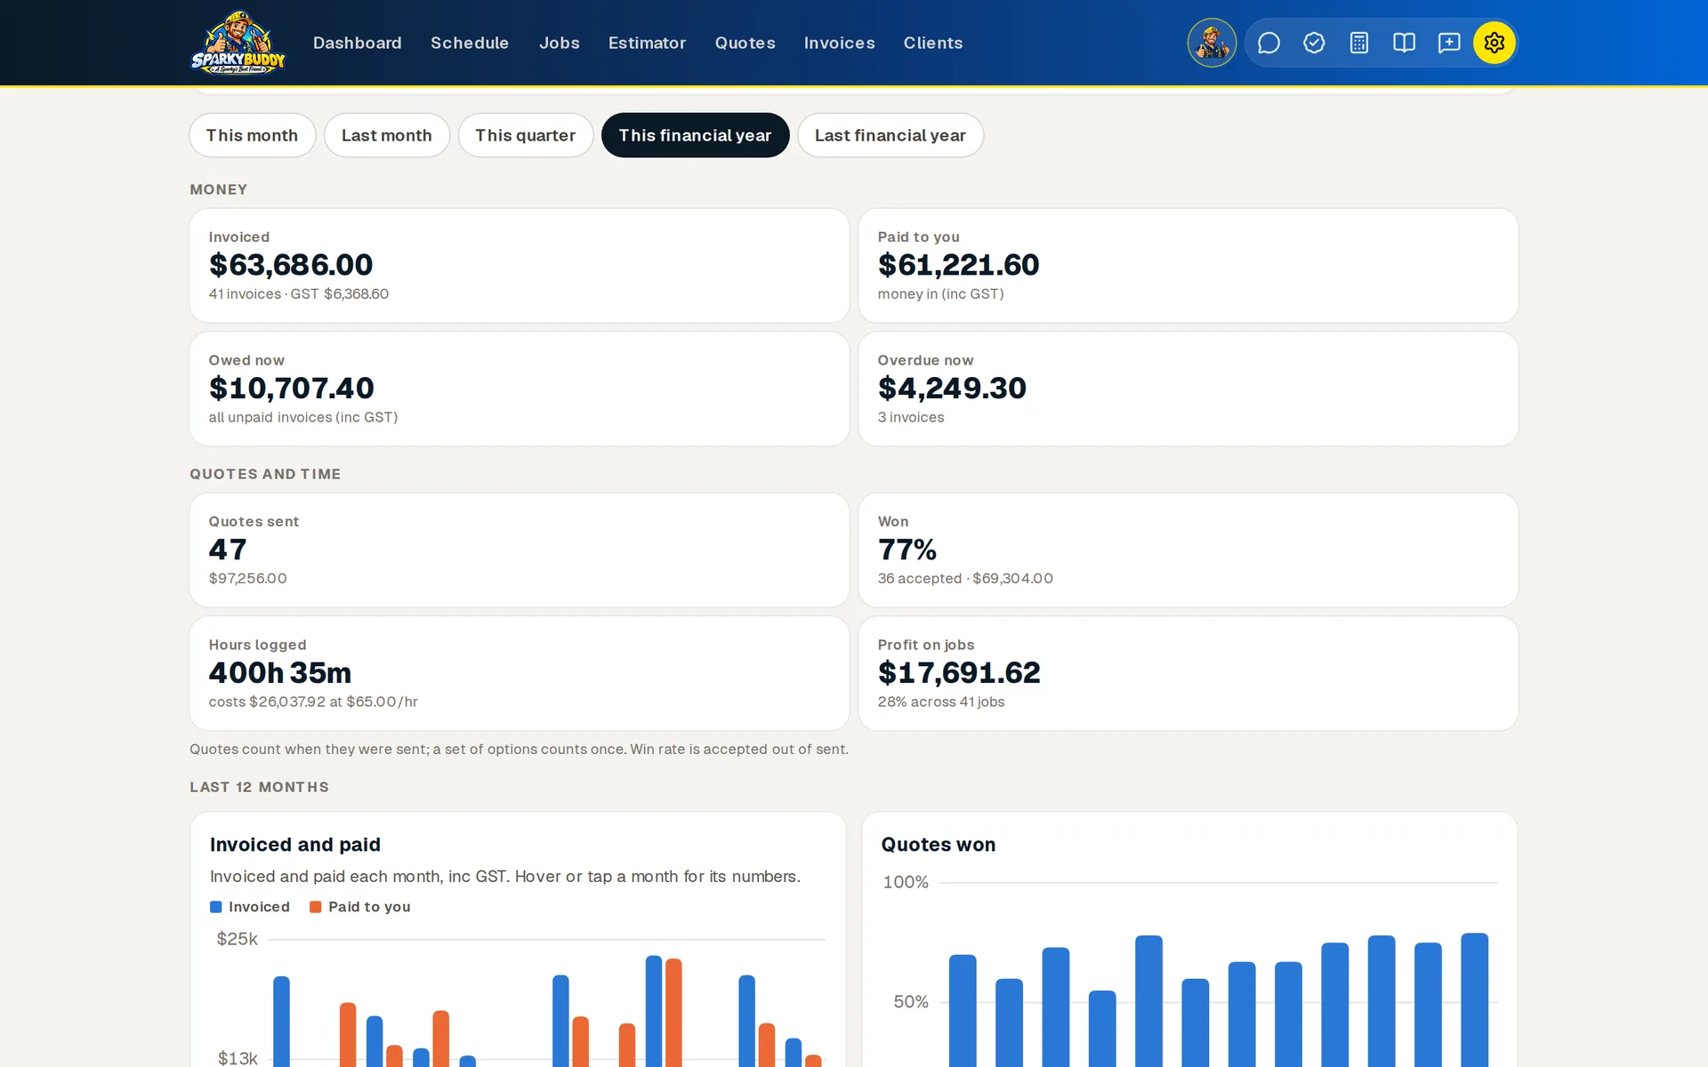
Task: Click the feedback message-plus icon
Action: pos(1449,43)
